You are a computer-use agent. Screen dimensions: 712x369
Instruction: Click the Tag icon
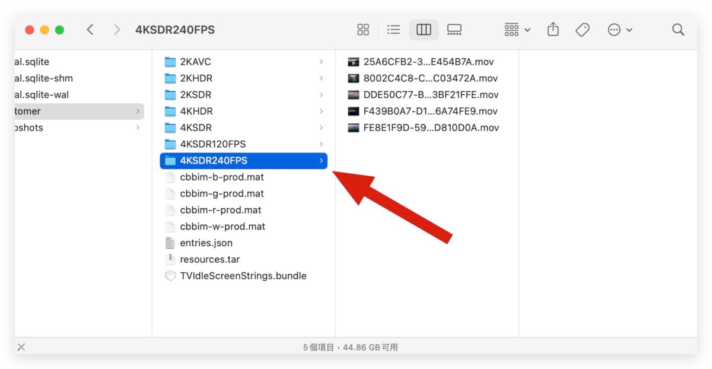(583, 30)
